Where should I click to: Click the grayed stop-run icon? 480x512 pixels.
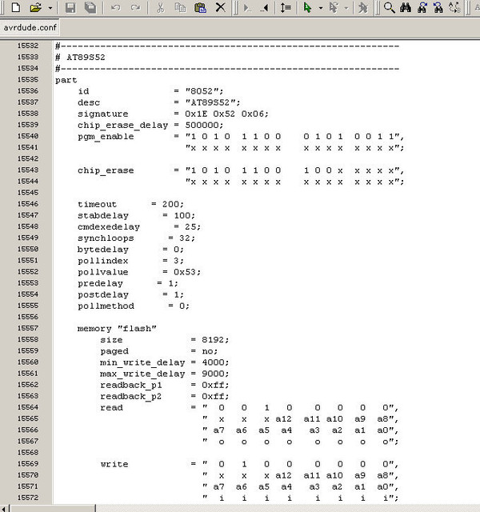(x=362, y=7)
